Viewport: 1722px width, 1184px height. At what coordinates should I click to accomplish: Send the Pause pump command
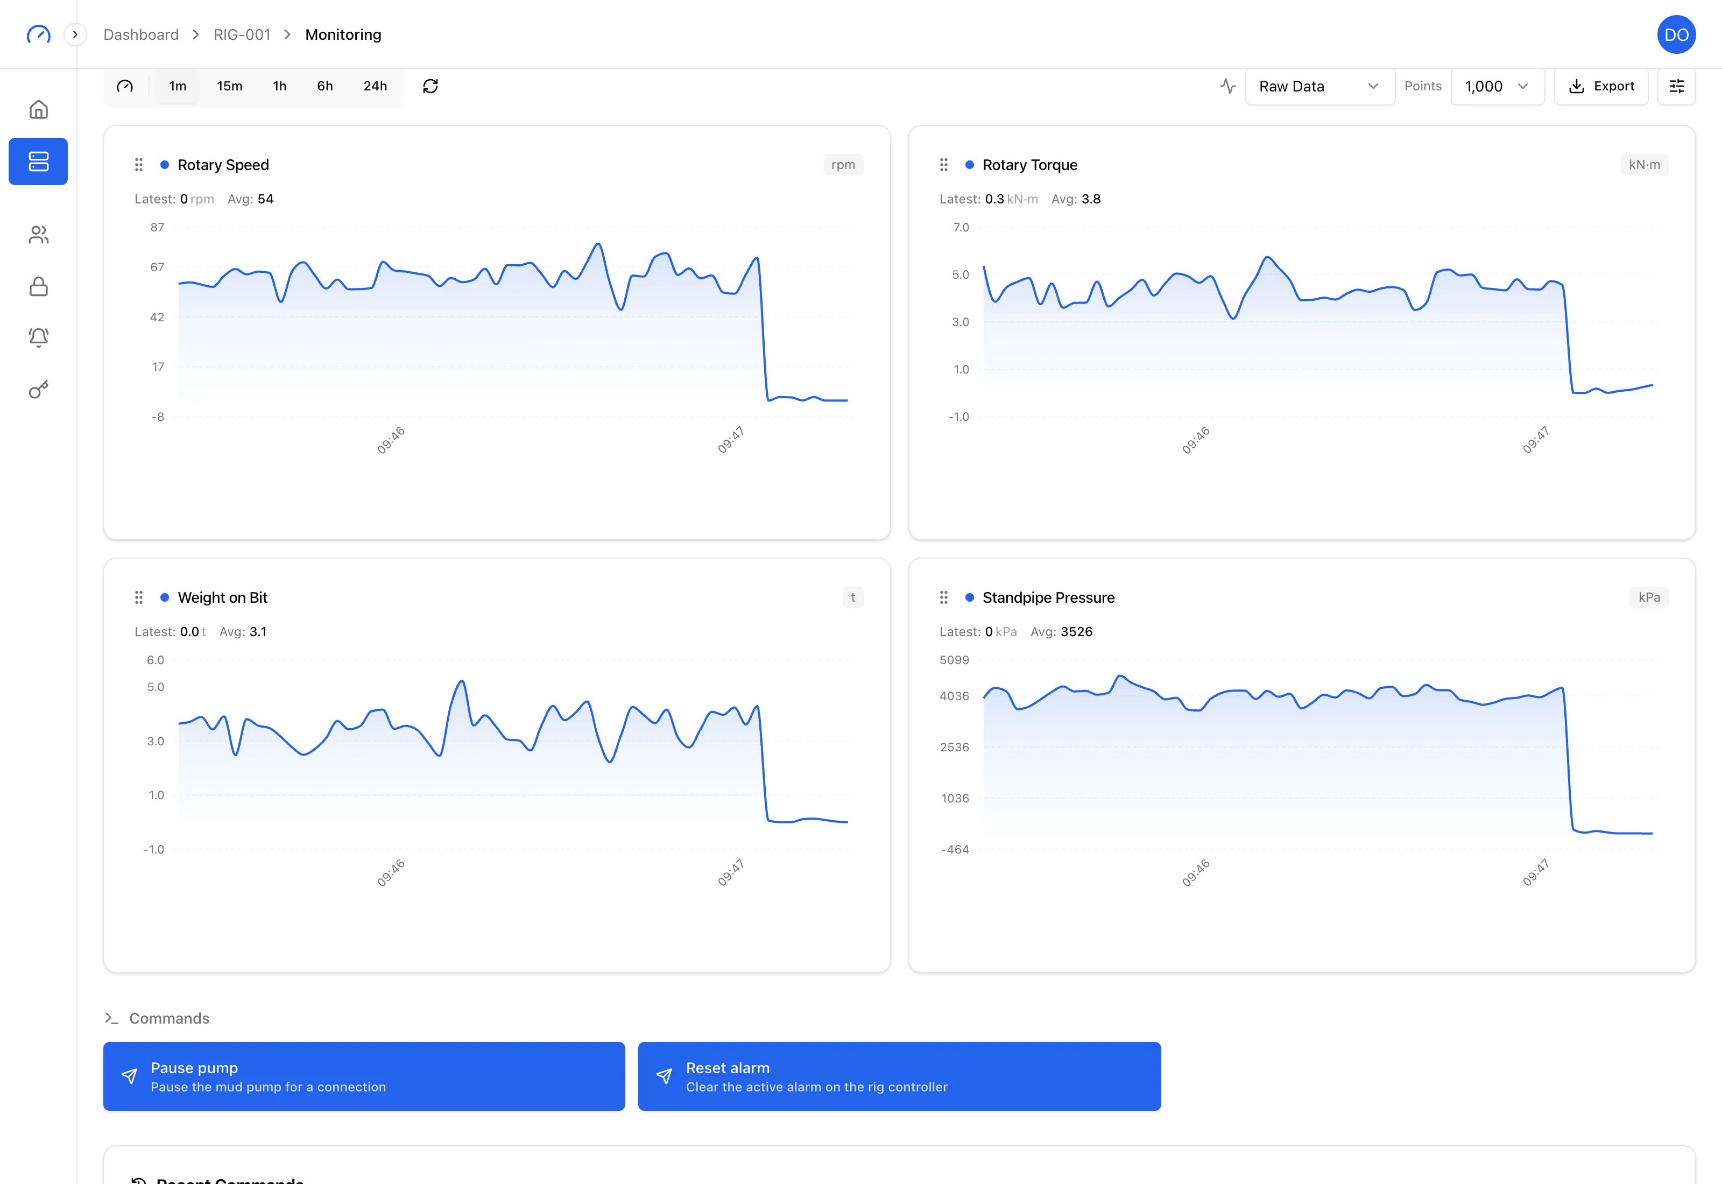coord(364,1076)
